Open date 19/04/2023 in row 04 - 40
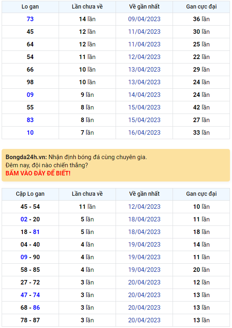The width and height of the screenshot is (232, 328). pyautogui.click(x=144, y=245)
